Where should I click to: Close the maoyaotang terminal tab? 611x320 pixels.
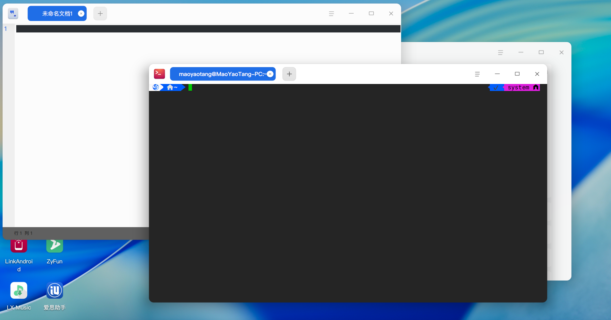click(270, 74)
